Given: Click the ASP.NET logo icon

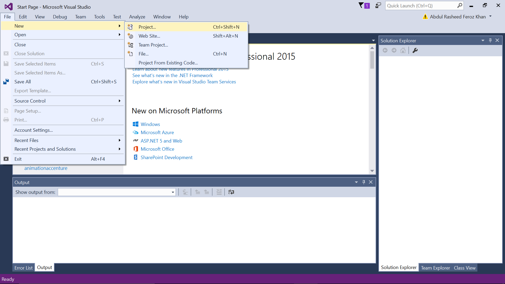Looking at the screenshot, I should [x=135, y=141].
